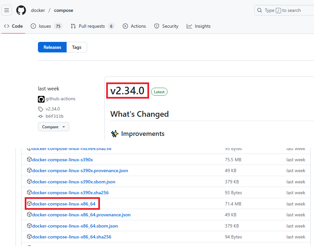This screenshot has height=247, width=314.
Task: Download docker-compose-linux-s390x.provenance.json
Action: tap(80, 171)
